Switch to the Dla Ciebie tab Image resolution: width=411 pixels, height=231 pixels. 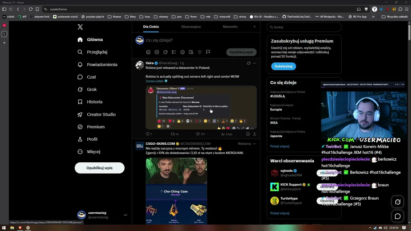(x=151, y=27)
